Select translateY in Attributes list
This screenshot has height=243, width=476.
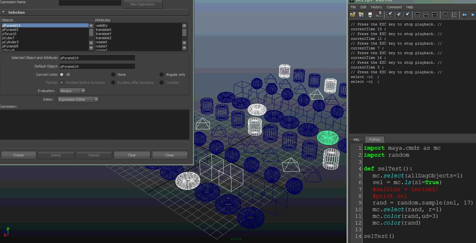(x=138, y=34)
